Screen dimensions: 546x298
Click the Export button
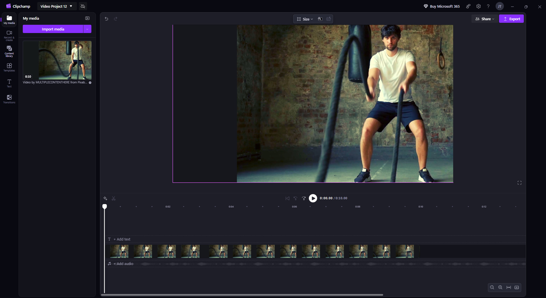pos(511,19)
